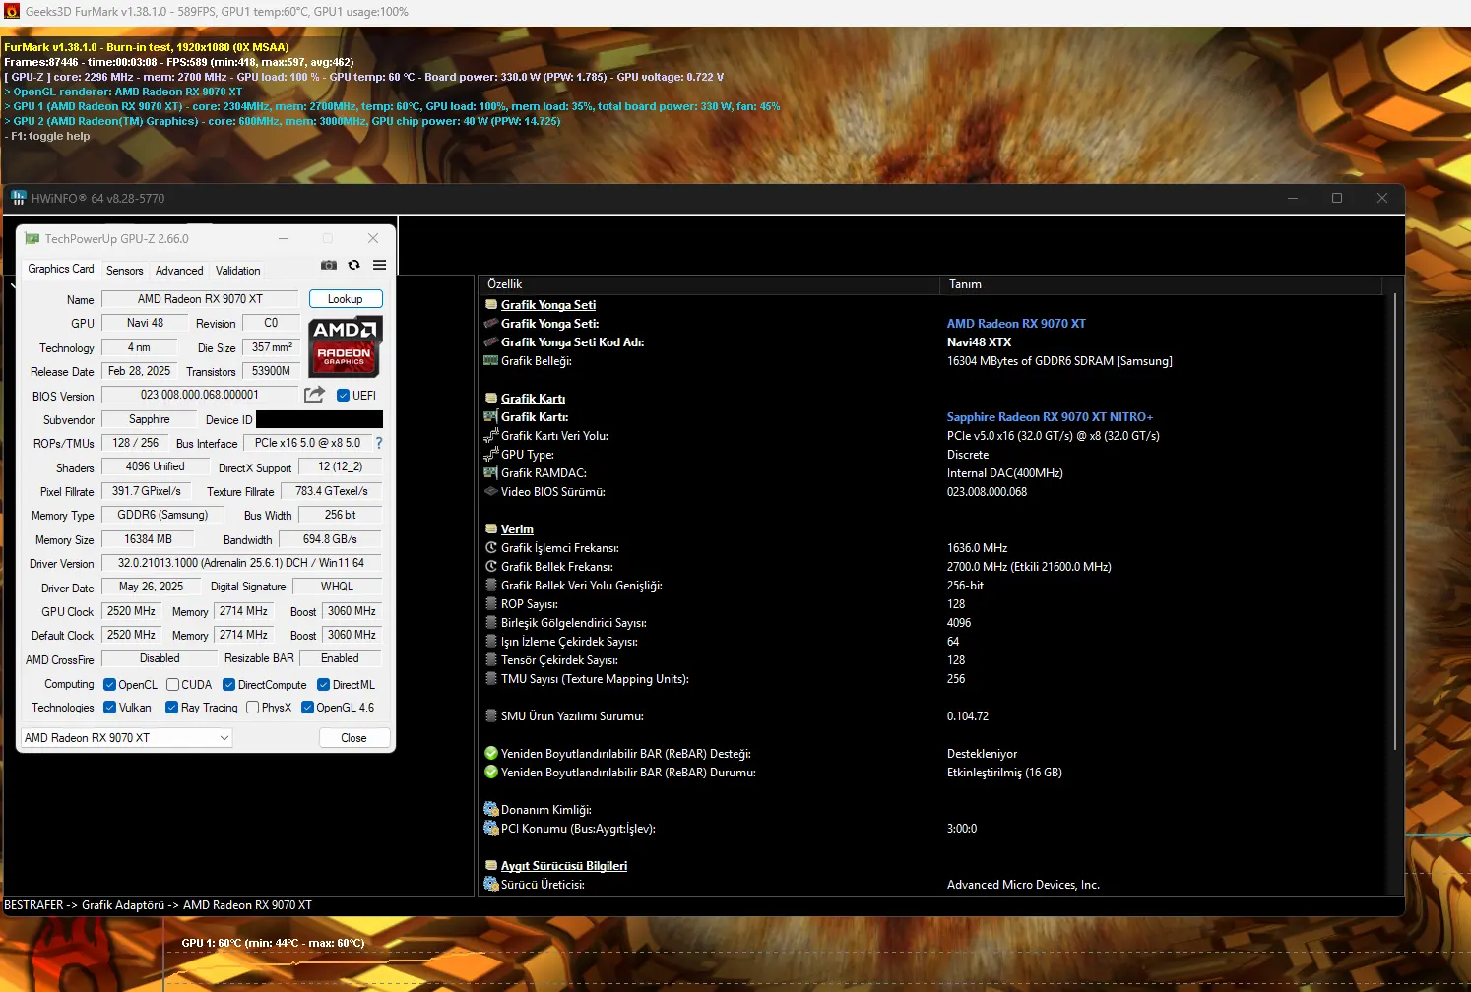The image size is (1471, 992).
Task: Click the Lookup button
Action: point(346,298)
